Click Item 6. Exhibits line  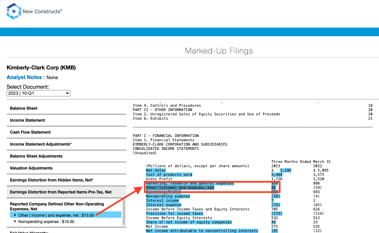tap(150, 119)
